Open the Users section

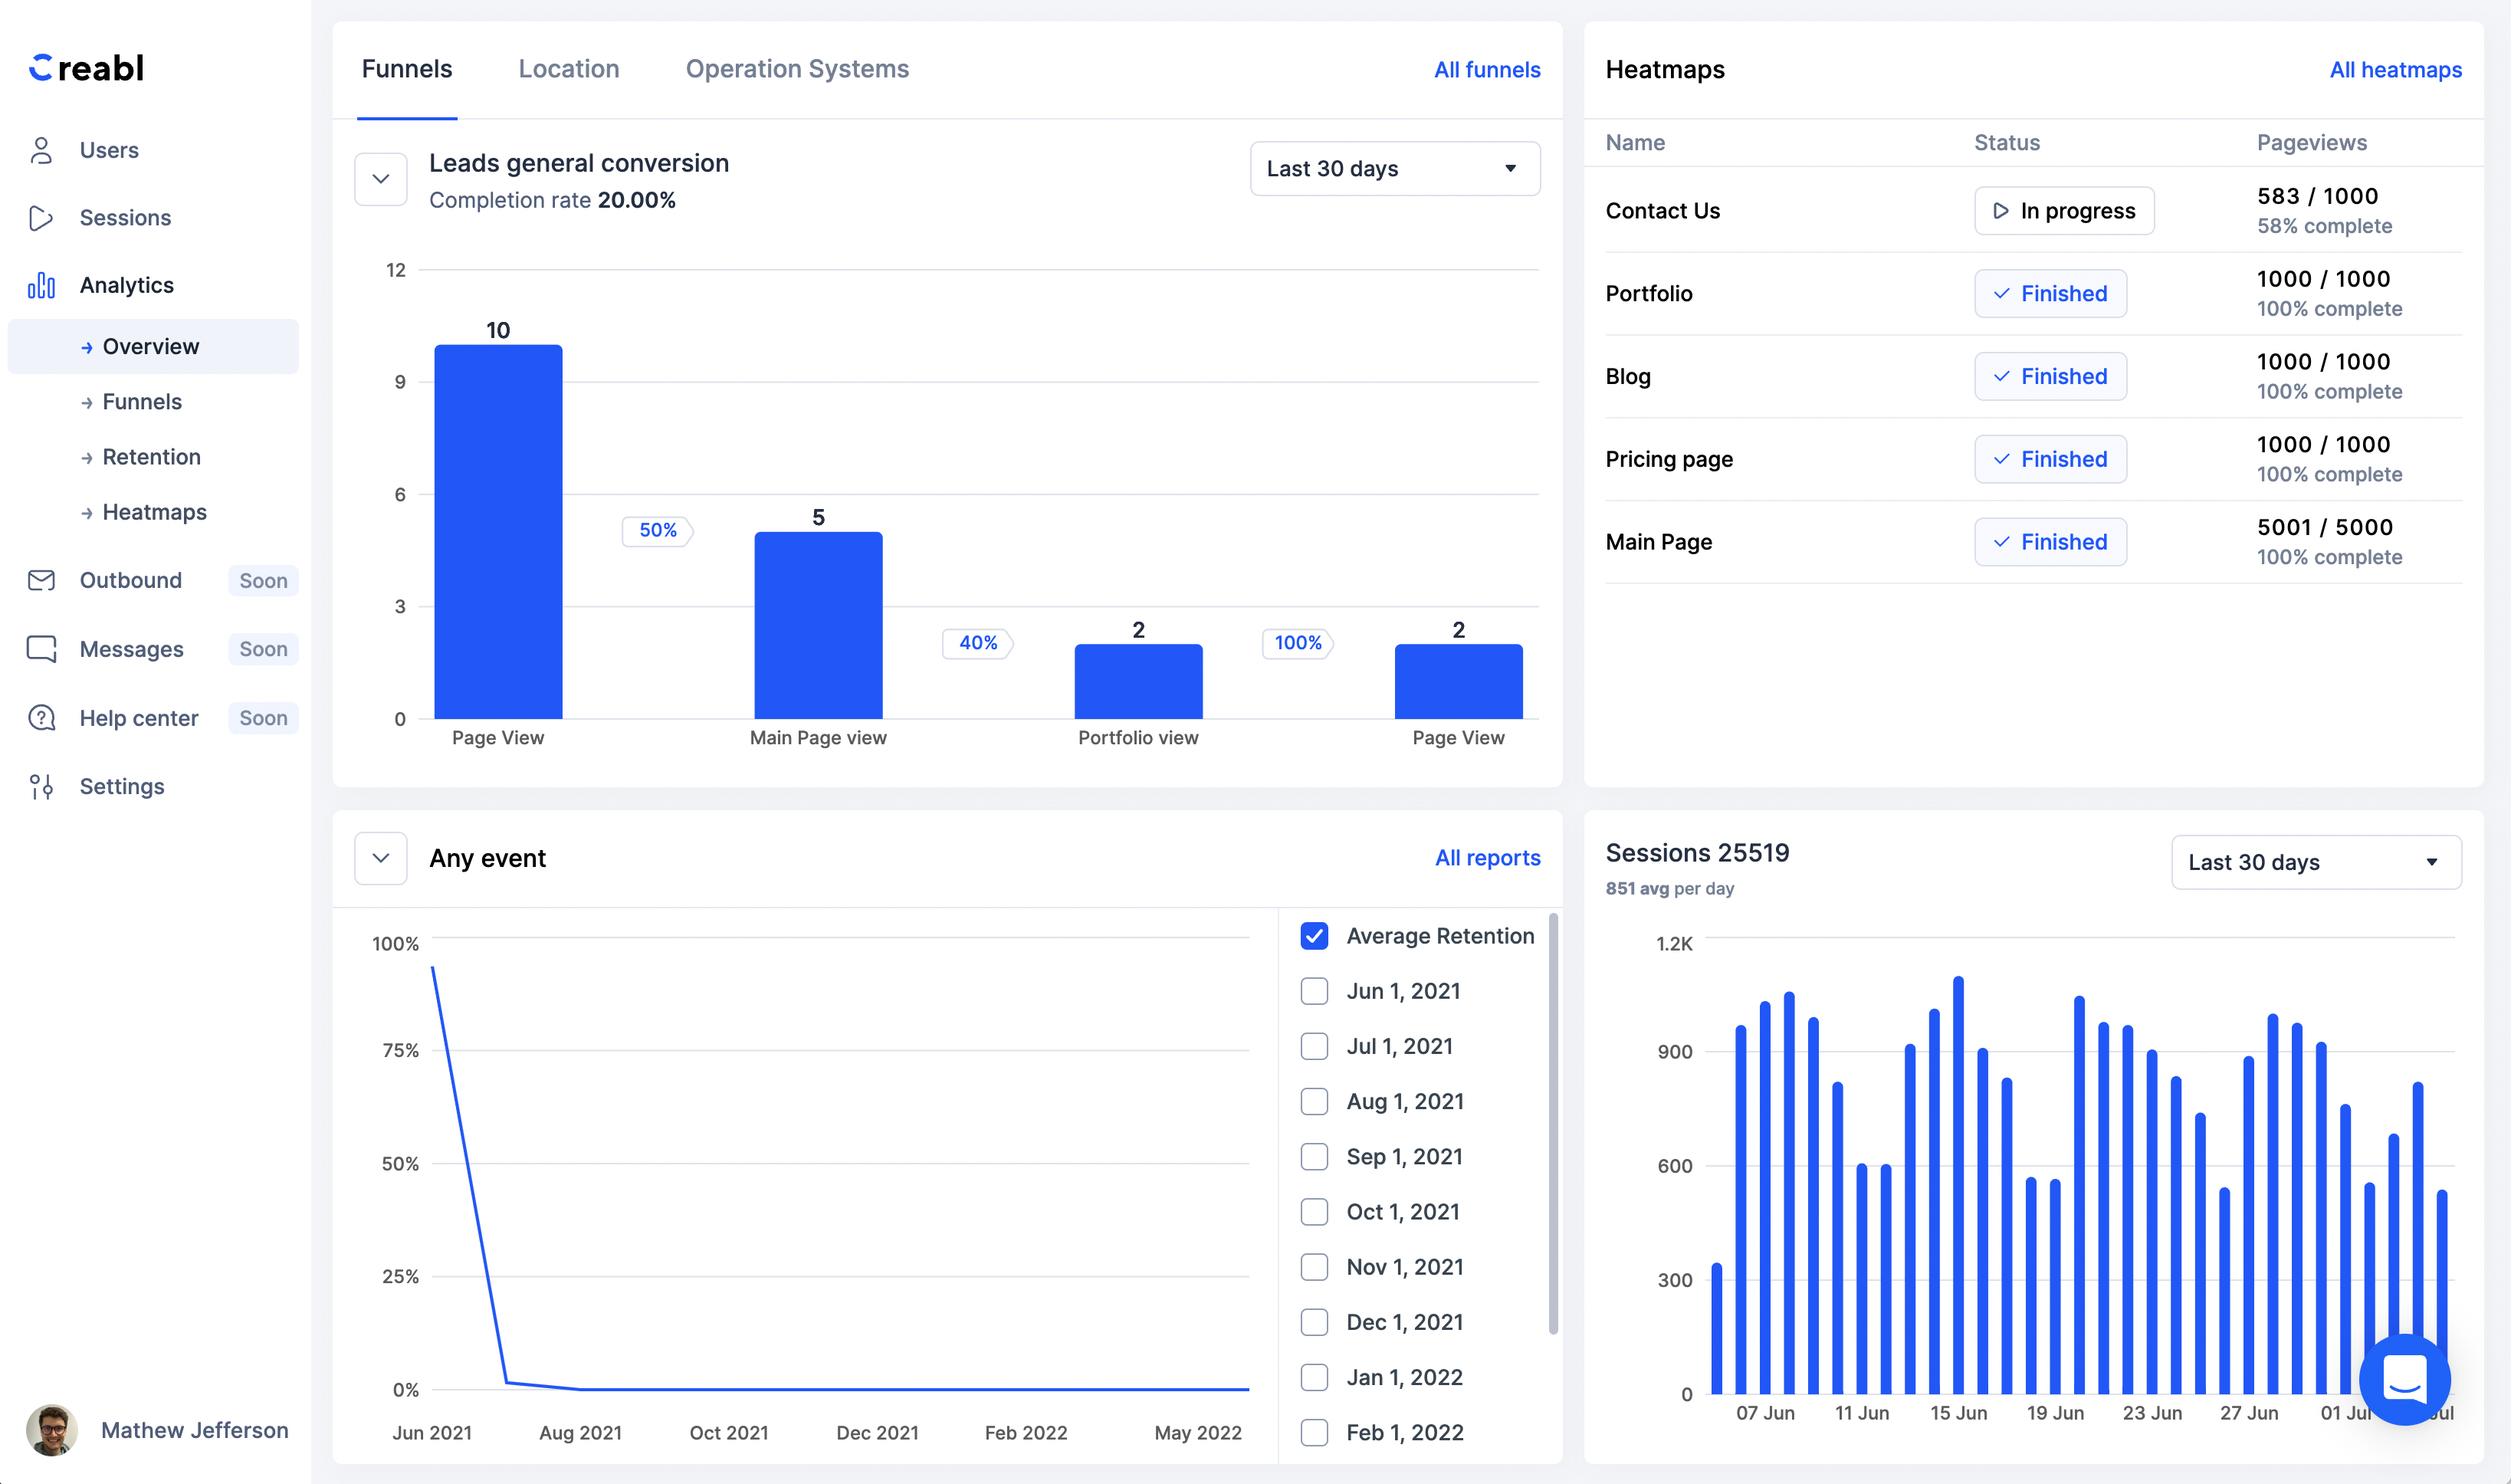(x=108, y=149)
